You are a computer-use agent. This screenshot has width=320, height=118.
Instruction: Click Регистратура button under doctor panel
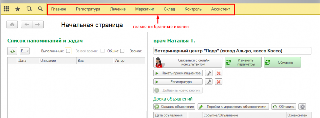coord(178,82)
